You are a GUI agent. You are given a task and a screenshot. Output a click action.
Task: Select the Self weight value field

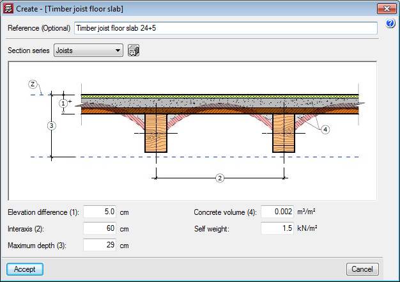pos(277,228)
